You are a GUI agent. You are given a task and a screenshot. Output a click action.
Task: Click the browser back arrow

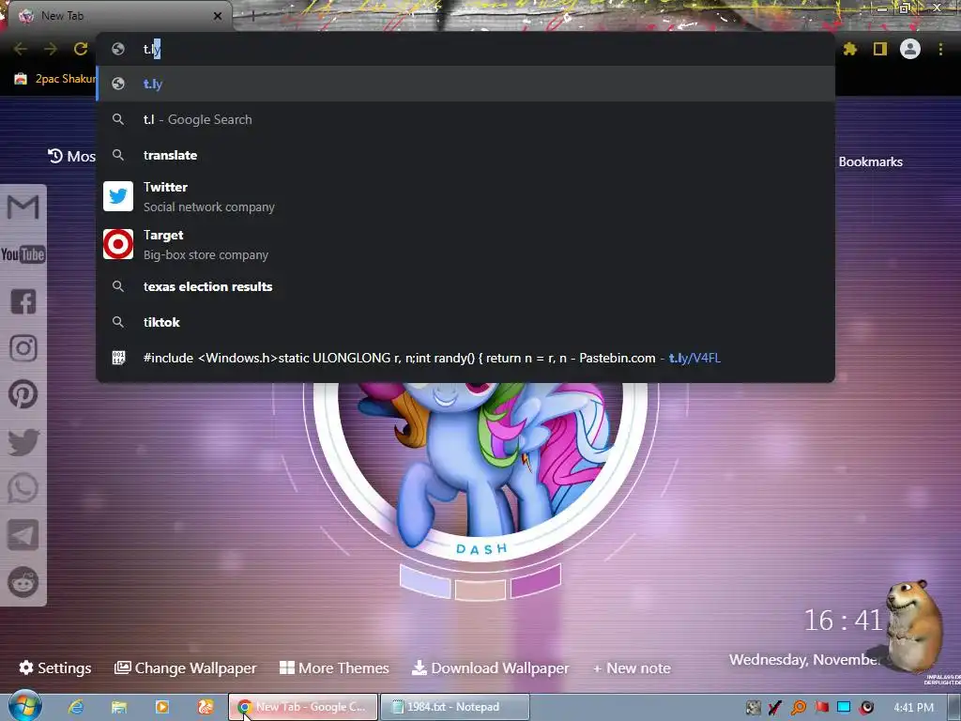coord(21,49)
